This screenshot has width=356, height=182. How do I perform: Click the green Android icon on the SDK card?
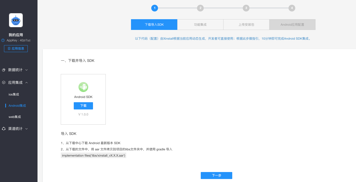click(x=83, y=87)
